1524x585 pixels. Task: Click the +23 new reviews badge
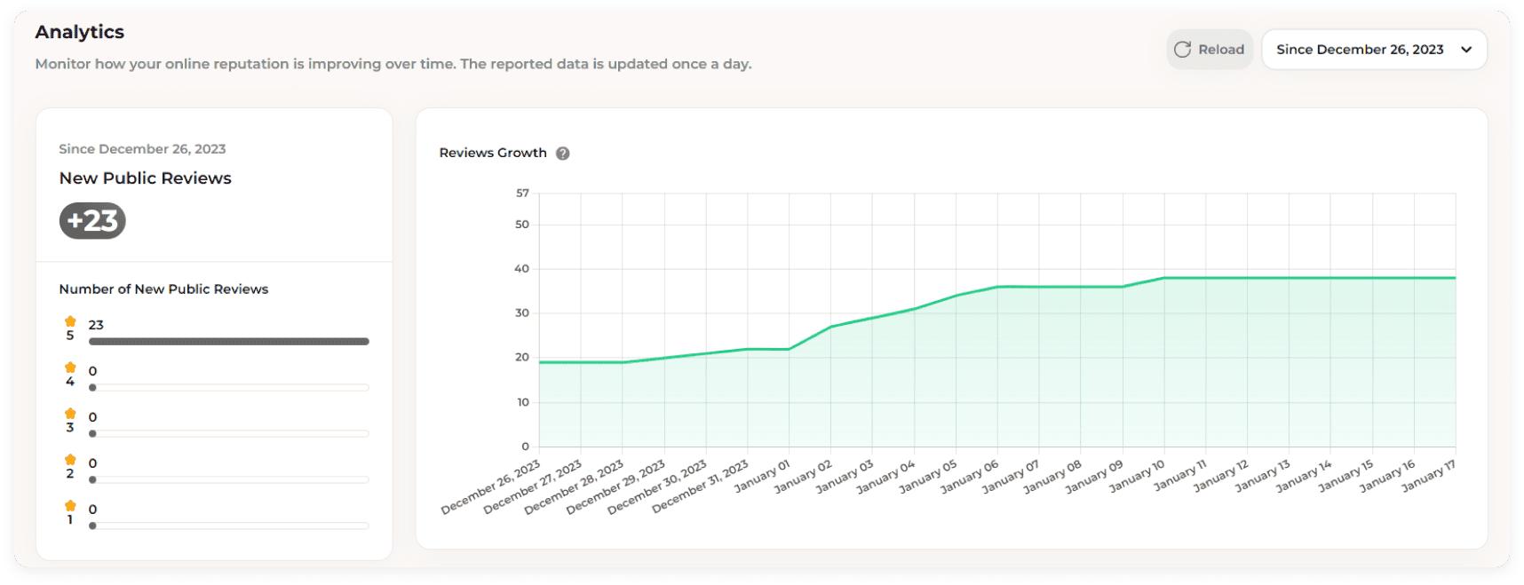point(92,221)
